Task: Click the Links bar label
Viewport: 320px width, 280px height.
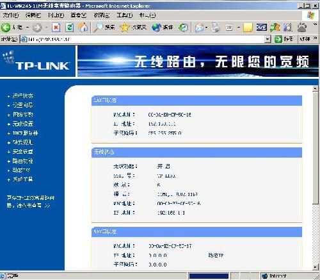Action: 305,39
